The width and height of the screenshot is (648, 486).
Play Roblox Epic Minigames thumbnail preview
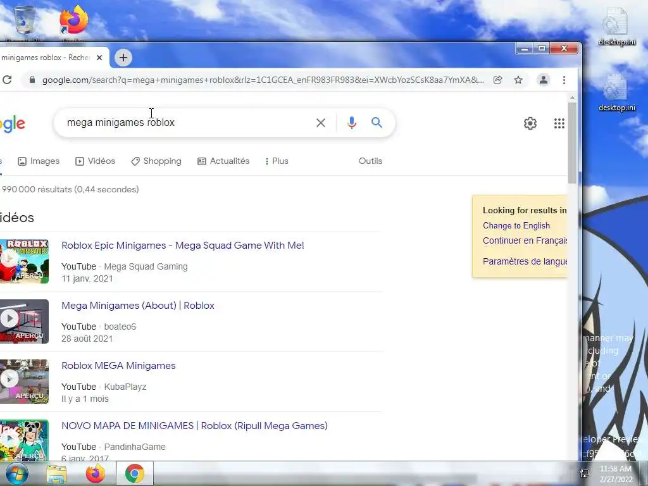coord(24,261)
